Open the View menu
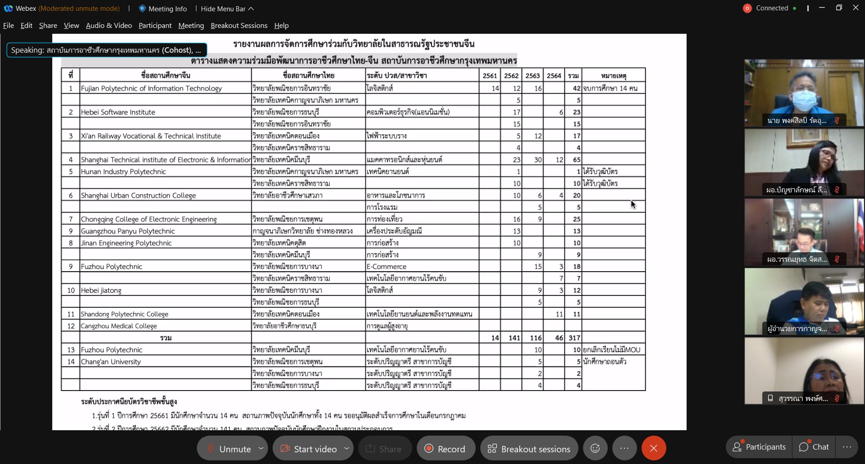Viewport: 865px width, 464px height. point(72,26)
